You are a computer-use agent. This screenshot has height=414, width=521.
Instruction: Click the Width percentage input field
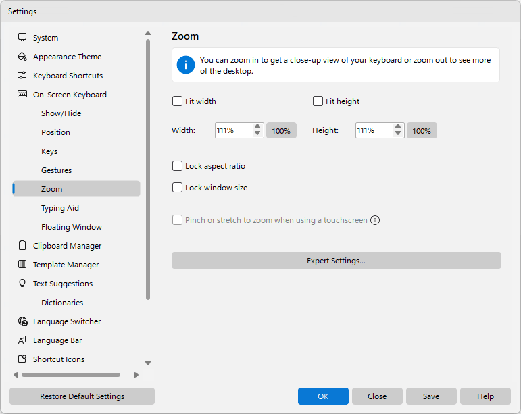(x=234, y=130)
